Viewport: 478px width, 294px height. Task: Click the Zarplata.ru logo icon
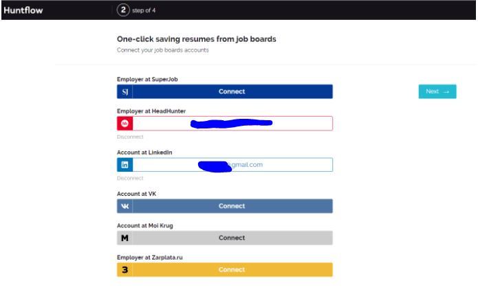tap(125, 270)
